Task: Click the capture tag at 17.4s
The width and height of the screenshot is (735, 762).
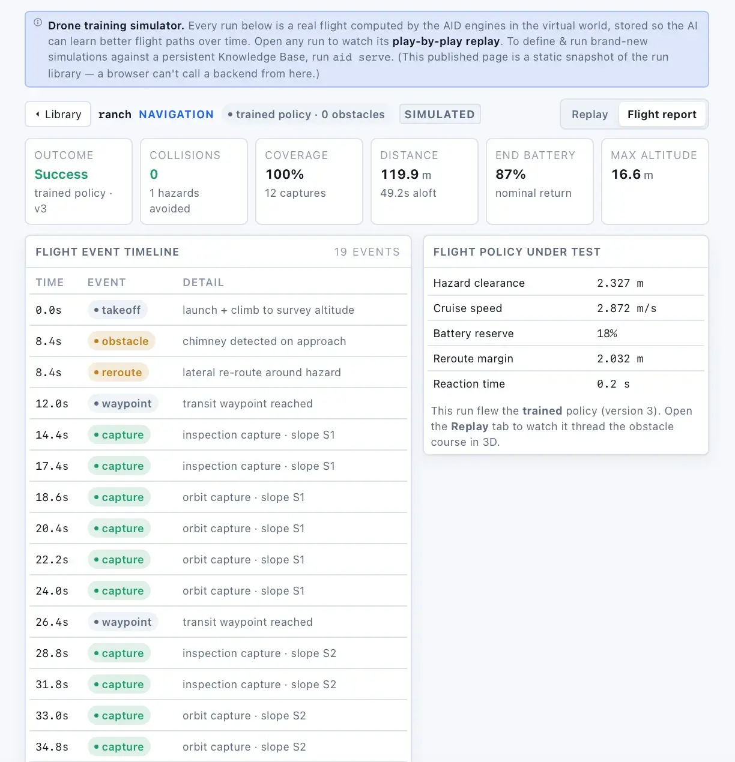Action: coord(119,466)
